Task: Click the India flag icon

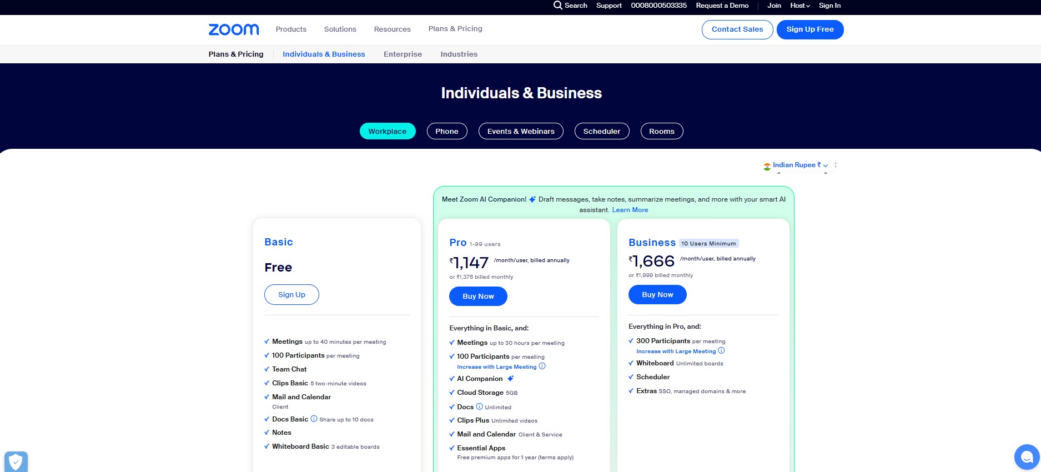Action: [767, 166]
